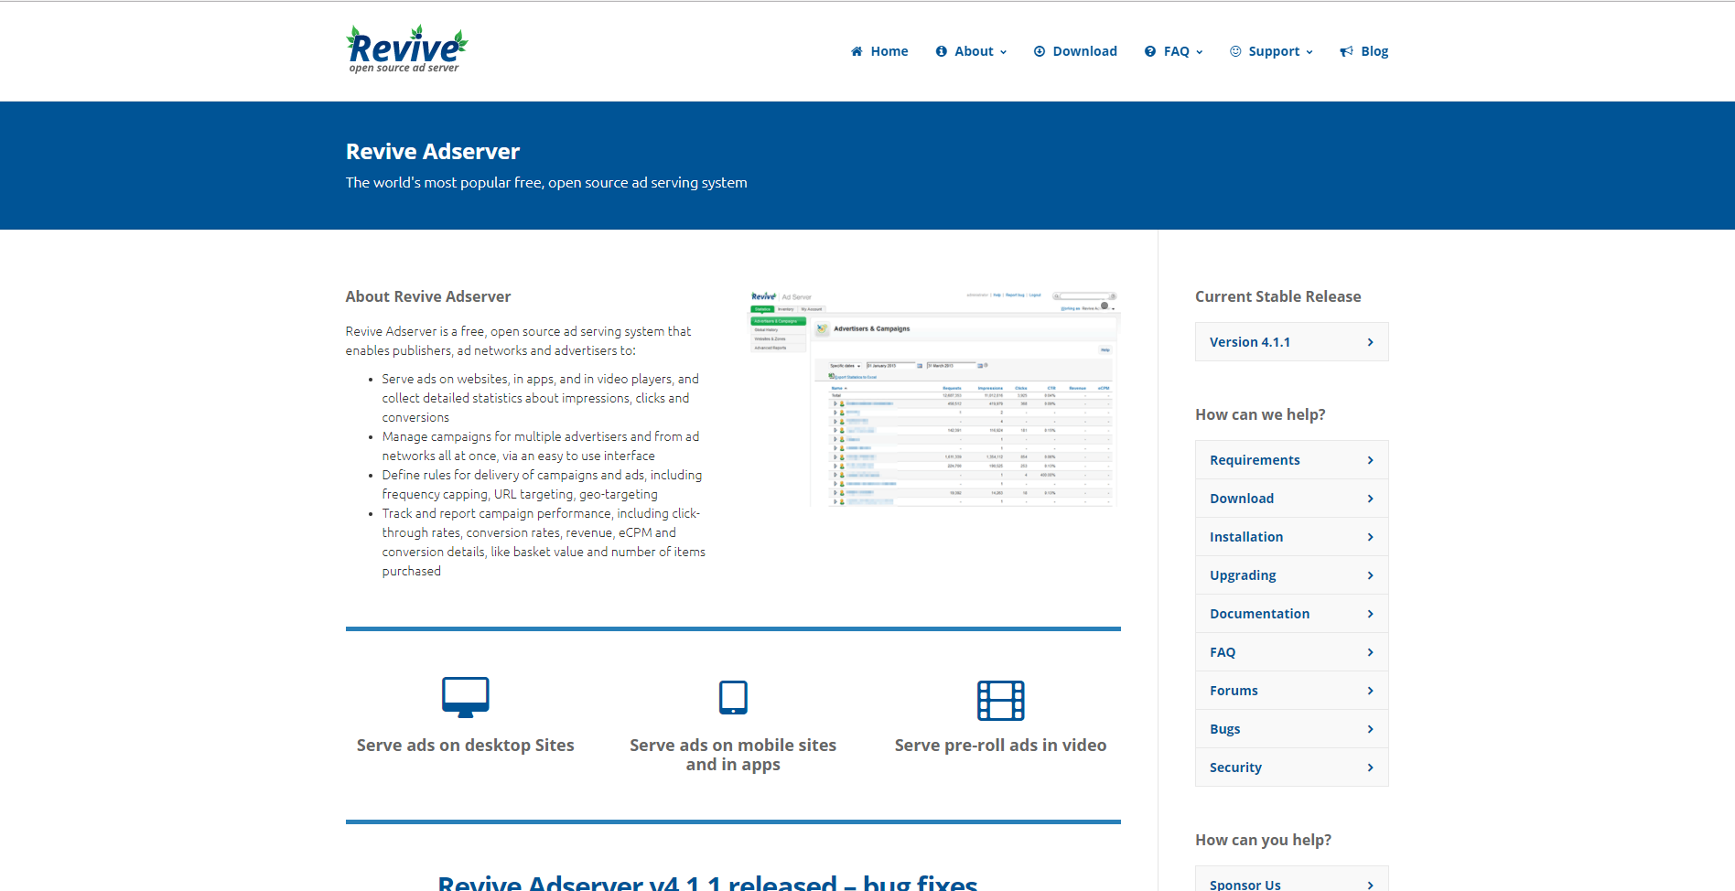Open the Bugs sidebar link
Viewport: 1735px width, 891px height.
(x=1291, y=729)
